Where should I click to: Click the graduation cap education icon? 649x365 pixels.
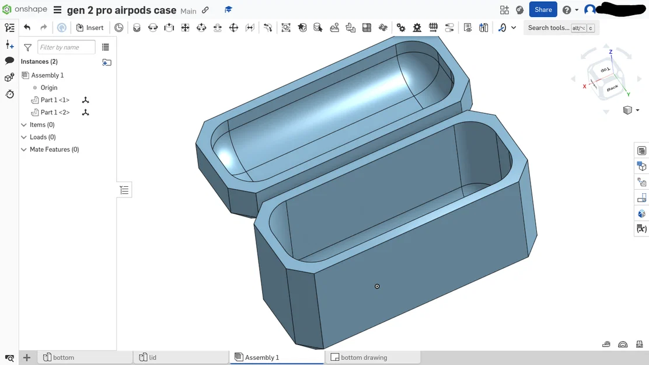tap(228, 9)
